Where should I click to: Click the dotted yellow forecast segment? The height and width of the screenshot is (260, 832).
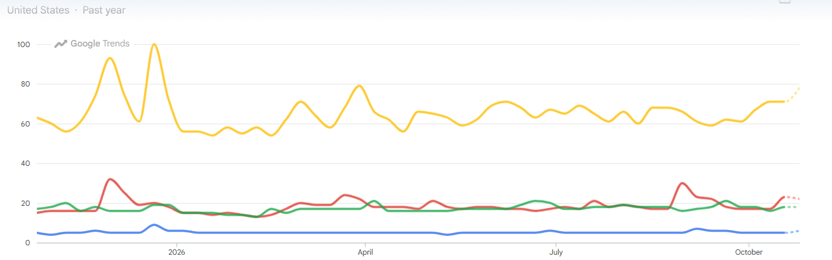pyautogui.click(x=792, y=95)
